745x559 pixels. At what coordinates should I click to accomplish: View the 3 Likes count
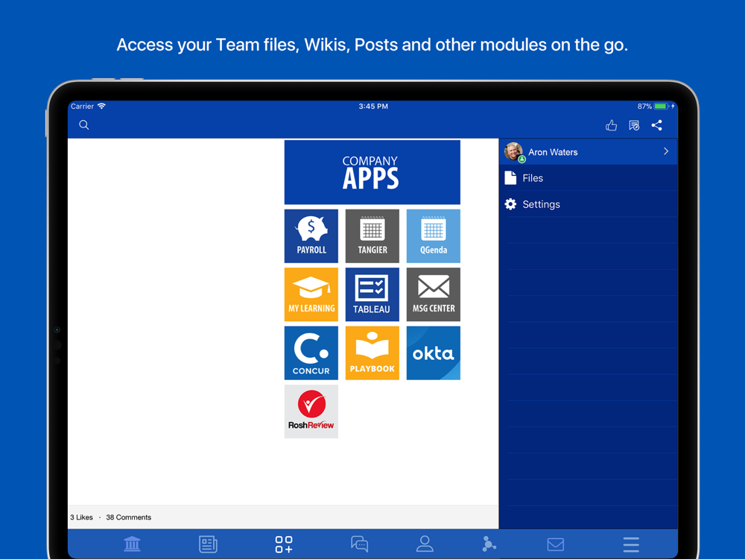click(x=81, y=517)
